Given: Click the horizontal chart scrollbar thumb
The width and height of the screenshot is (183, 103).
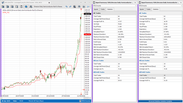Looking at the screenshot, I should (86, 98).
